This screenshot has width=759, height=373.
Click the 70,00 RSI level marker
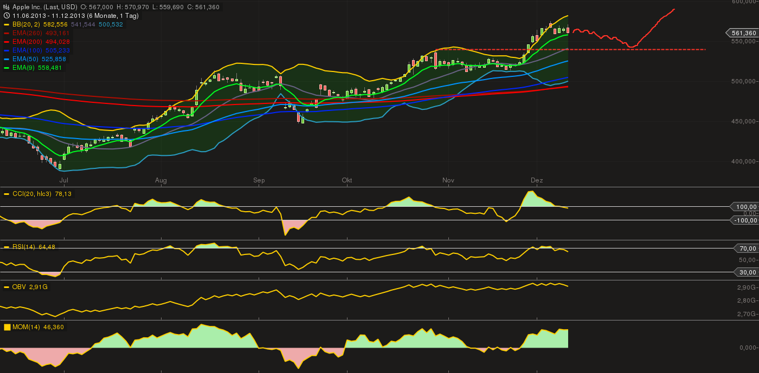tap(745, 248)
